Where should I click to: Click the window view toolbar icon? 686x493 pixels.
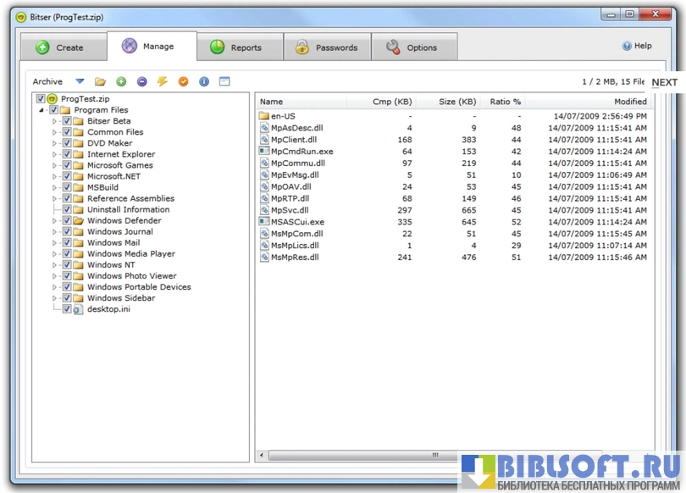pyautogui.click(x=224, y=81)
